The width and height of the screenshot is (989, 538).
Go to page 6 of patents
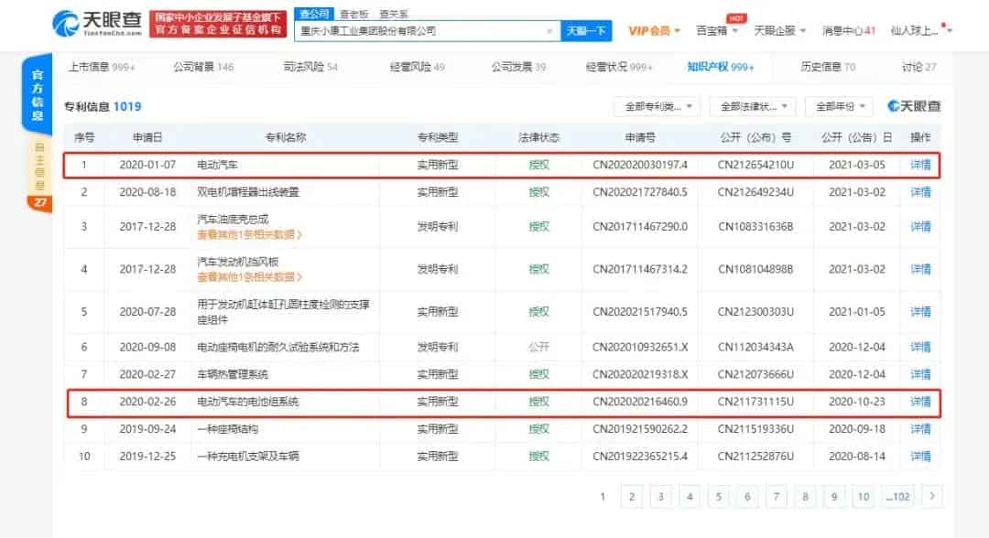(747, 497)
